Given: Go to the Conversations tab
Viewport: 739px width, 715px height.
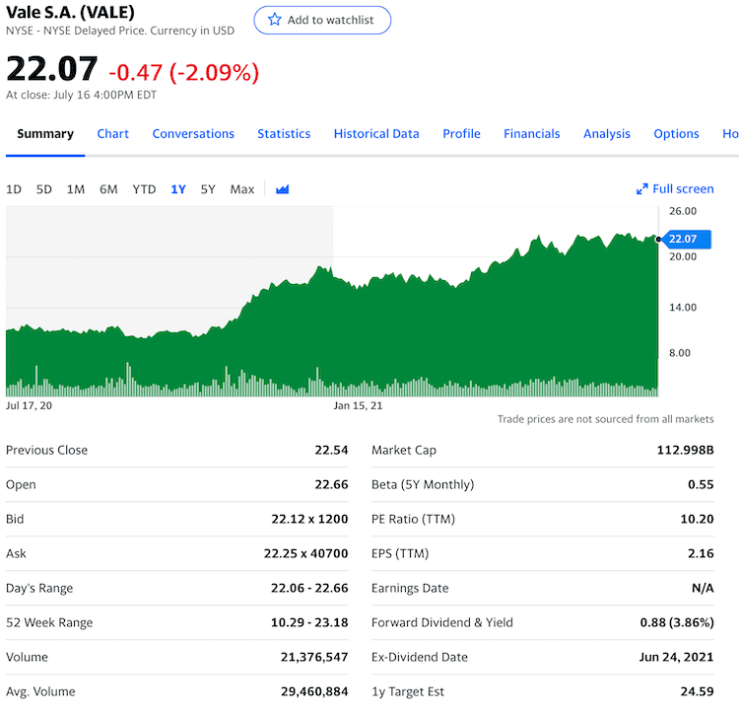Looking at the screenshot, I should (x=193, y=134).
